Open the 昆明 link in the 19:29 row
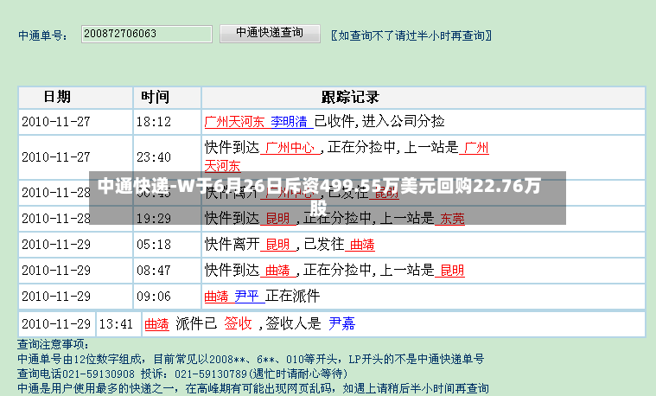This screenshot has height=396, width=656. click(x=277, y=218)
